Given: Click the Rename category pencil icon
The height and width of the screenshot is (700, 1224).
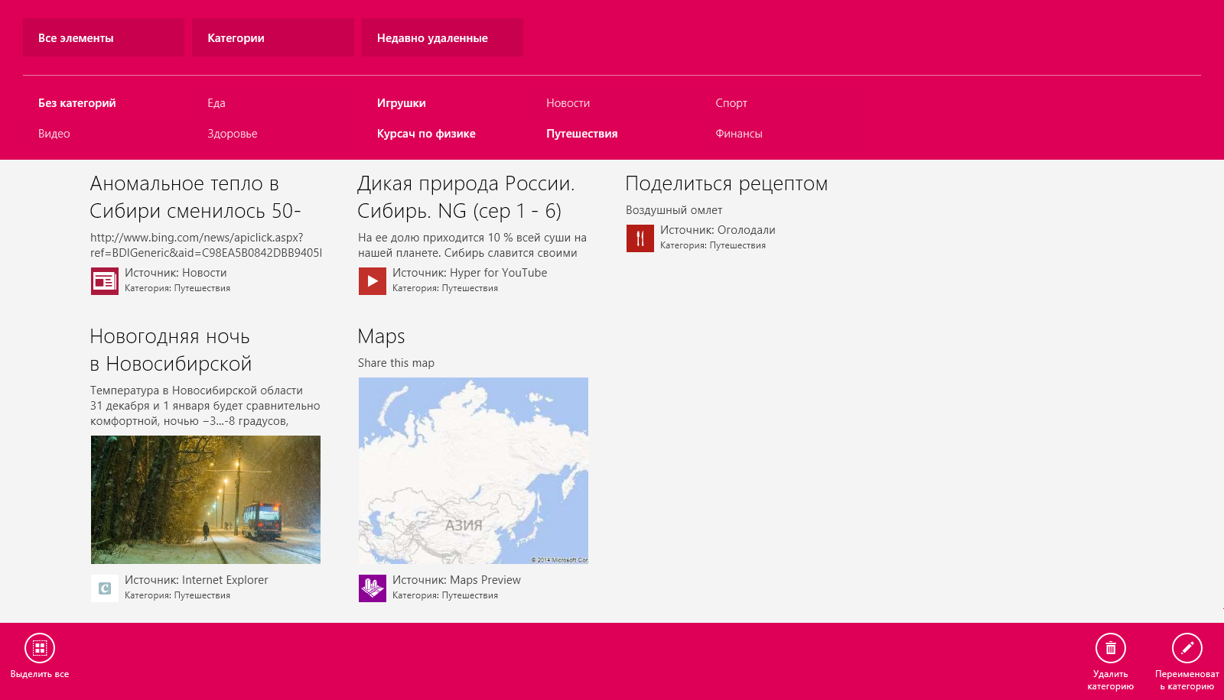Looking at the screenshot, I should (1187, 648).
